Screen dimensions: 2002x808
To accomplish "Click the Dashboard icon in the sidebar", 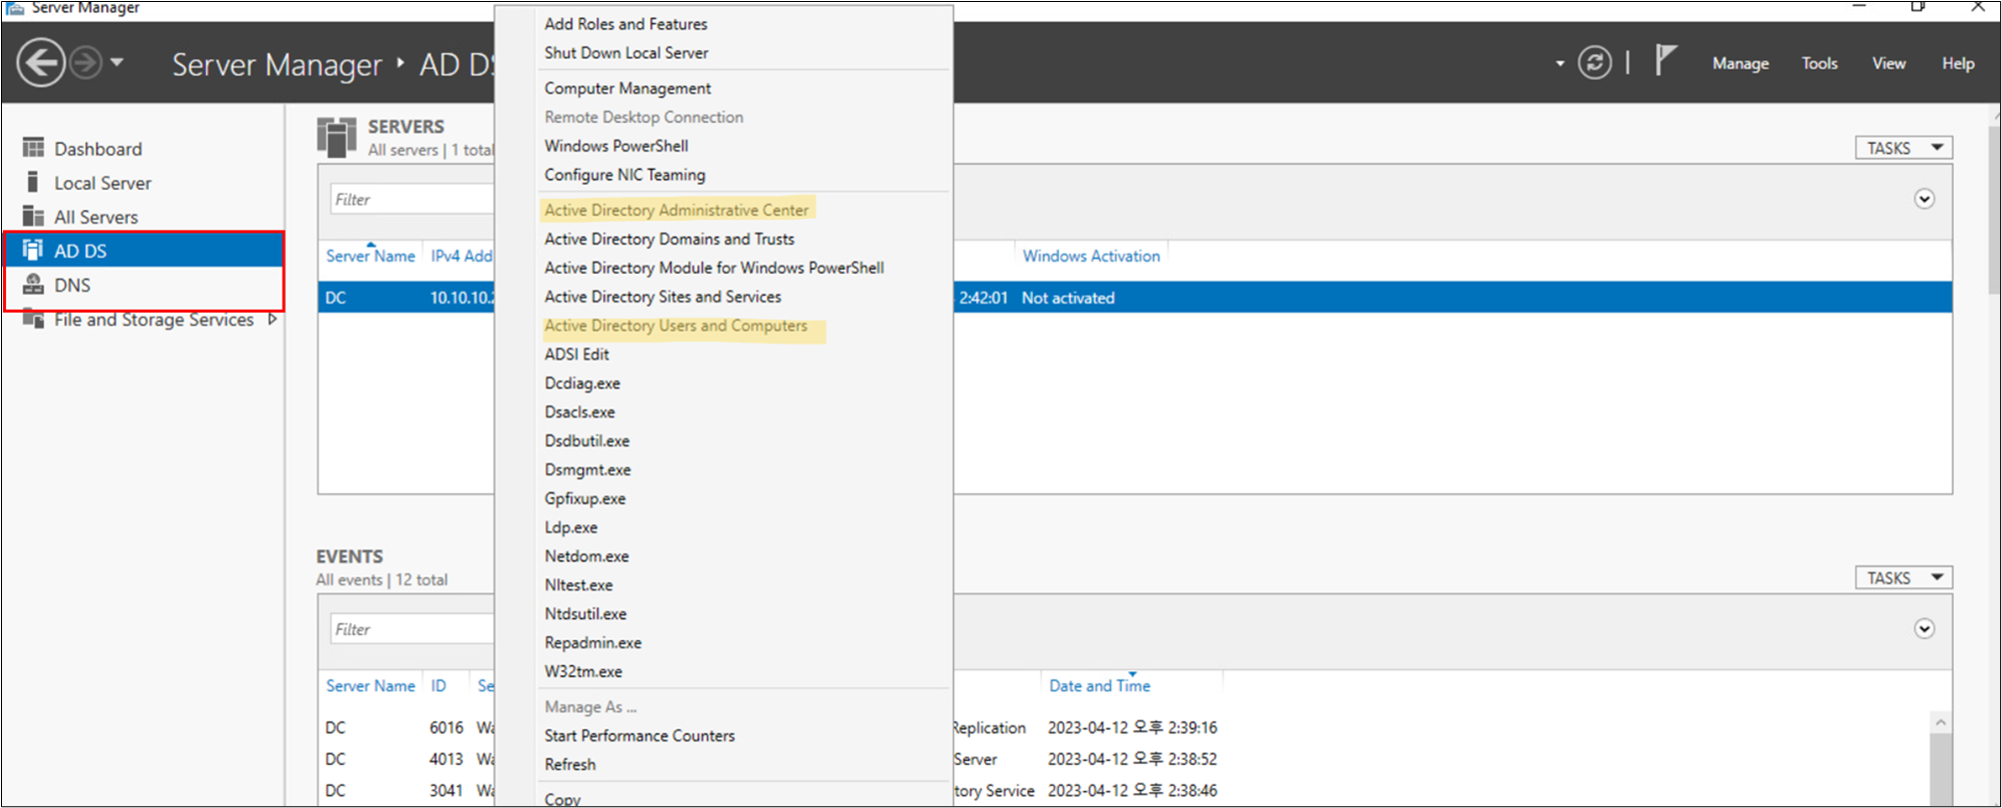I will (x=33, y=148).
